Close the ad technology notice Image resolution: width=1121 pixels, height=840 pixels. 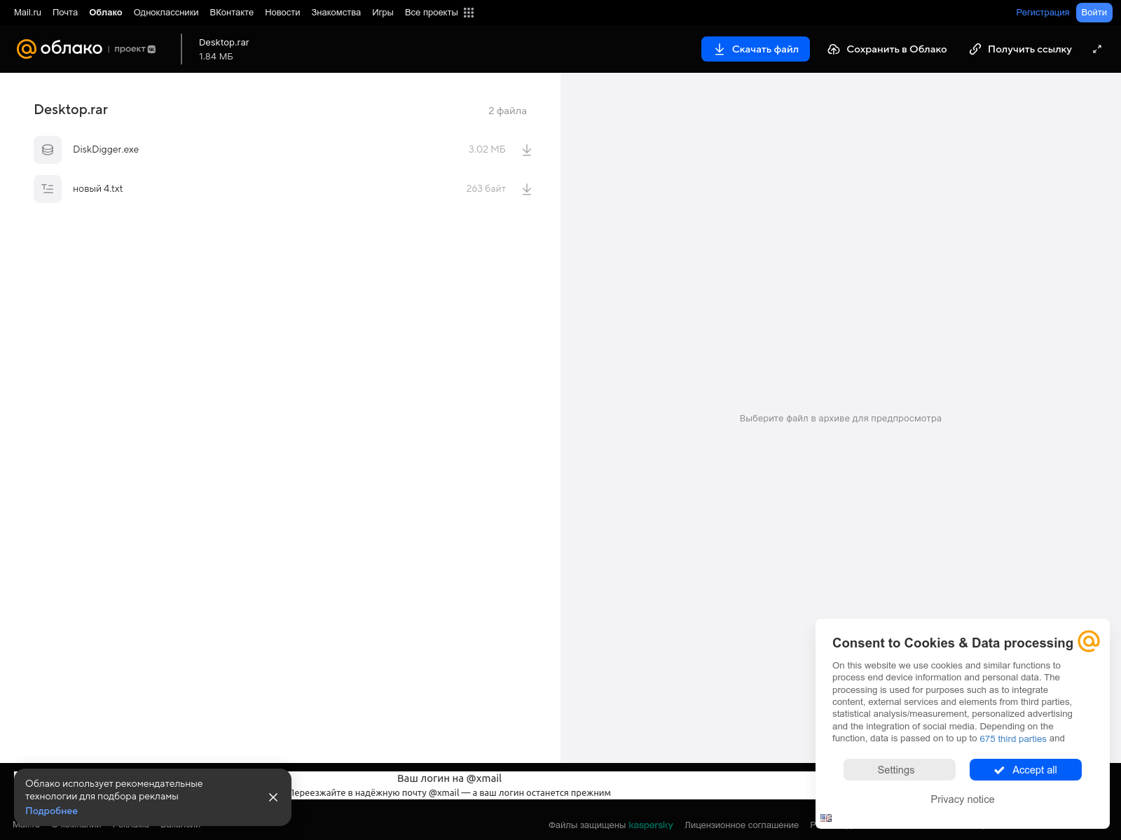(x=273, y=797)
